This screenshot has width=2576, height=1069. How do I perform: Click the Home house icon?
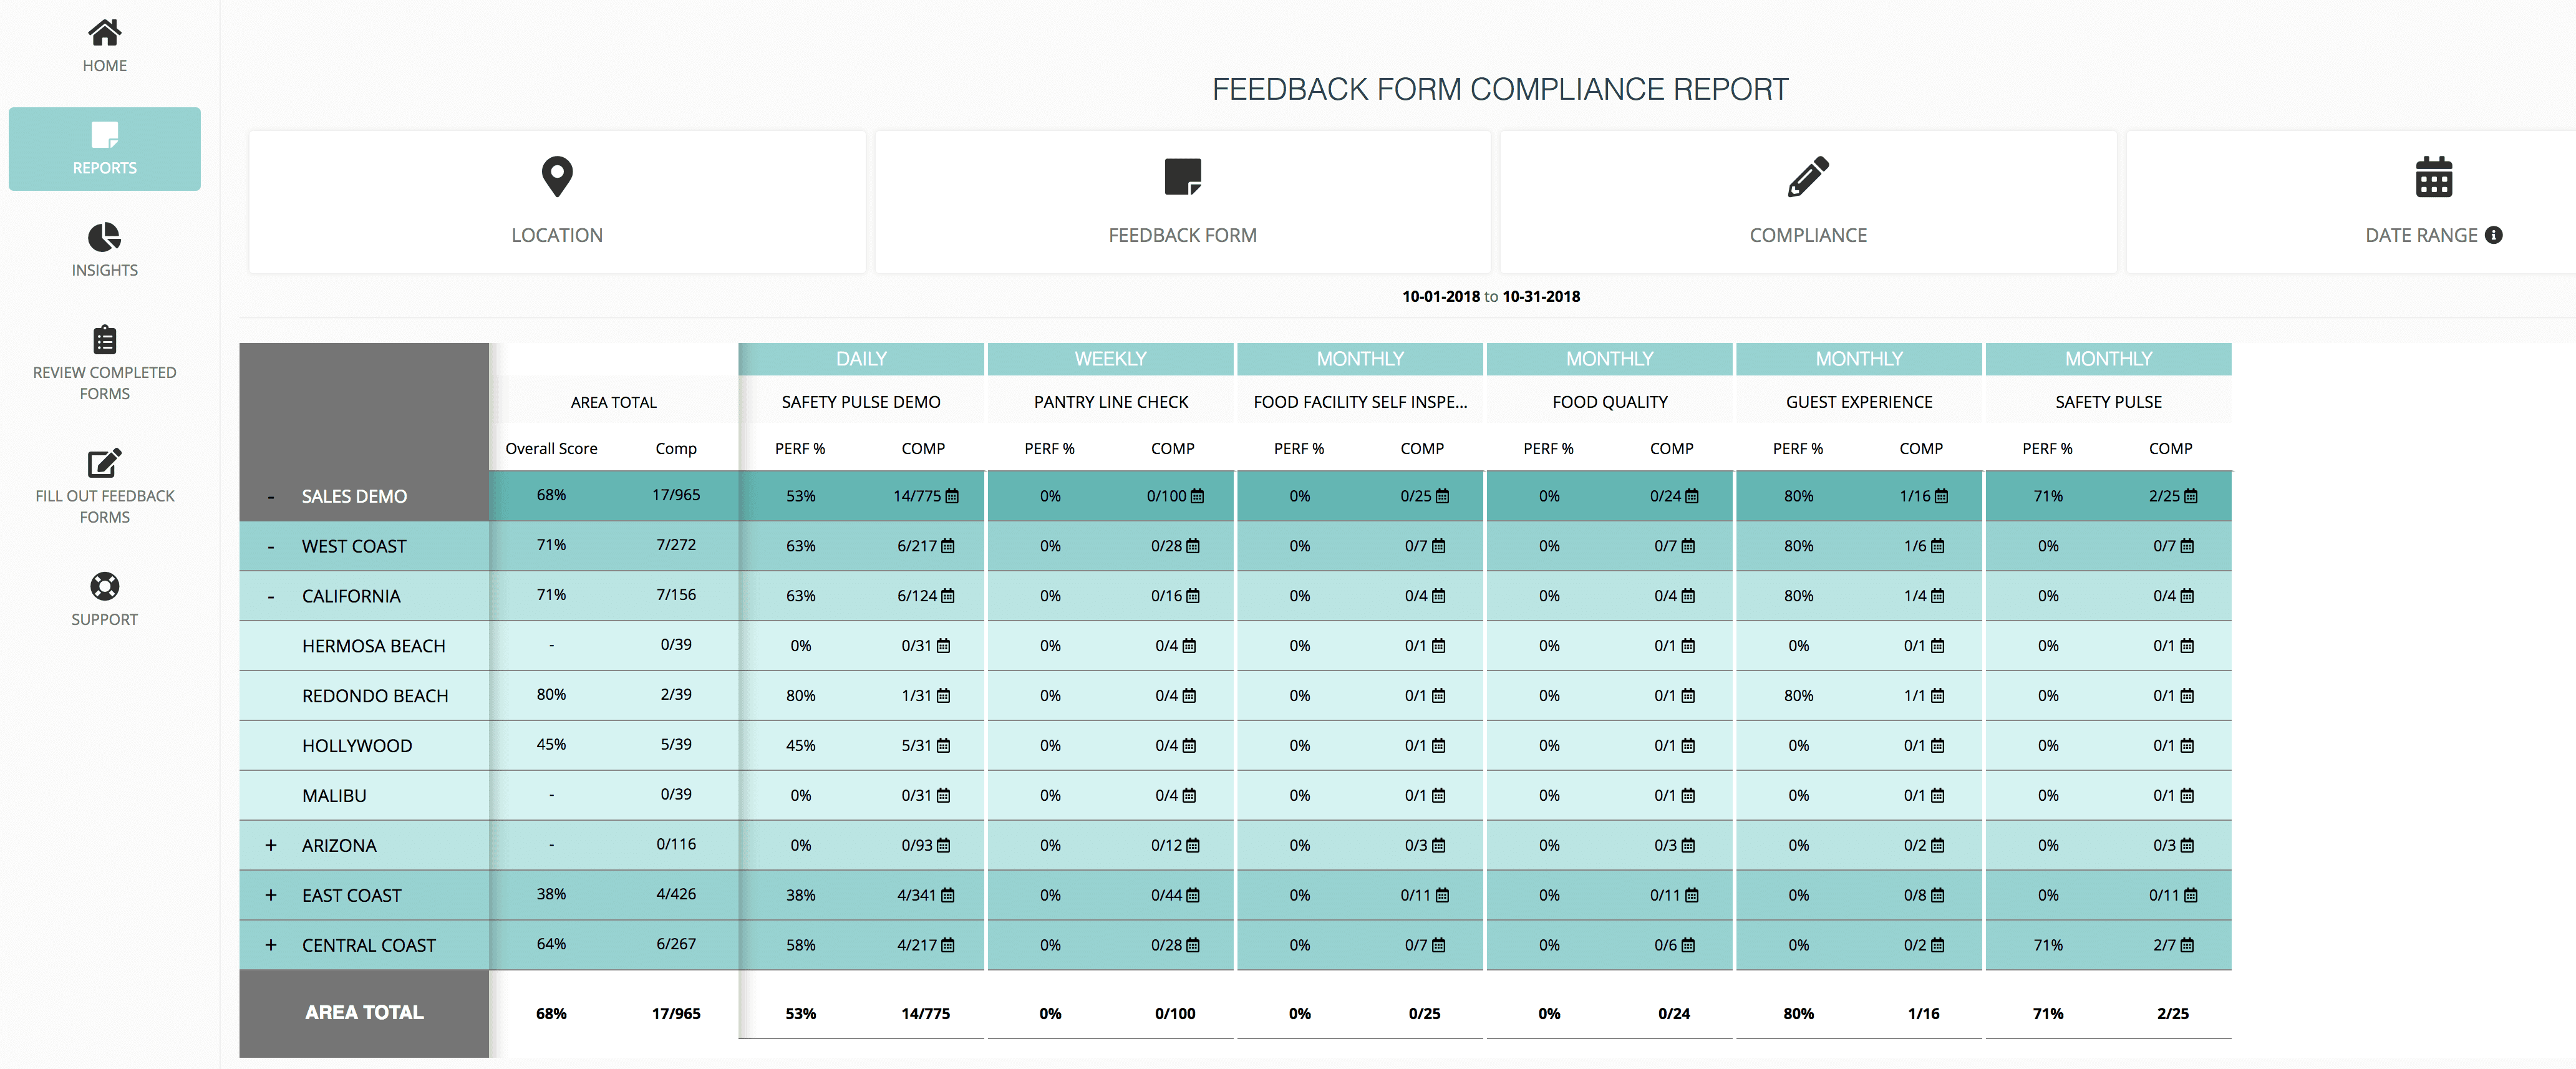point(104,33)
